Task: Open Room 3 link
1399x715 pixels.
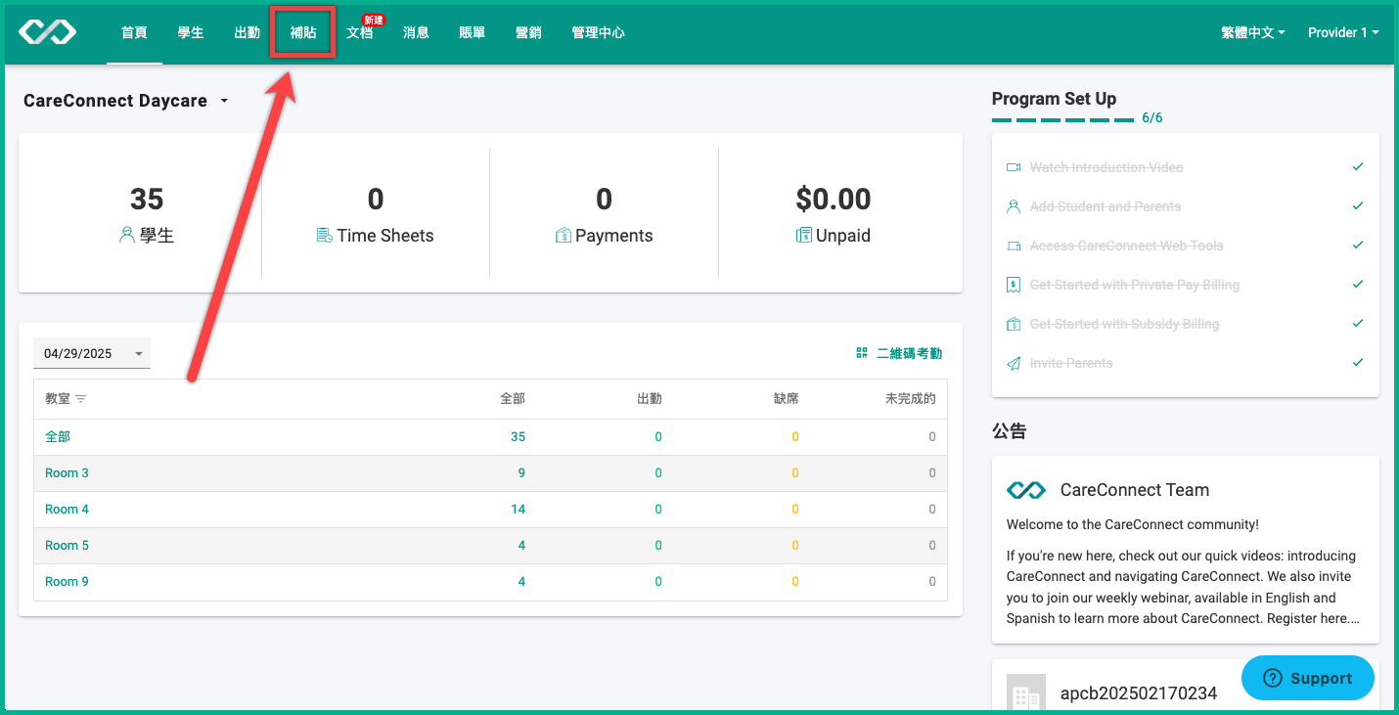Action: coord(67,473)
